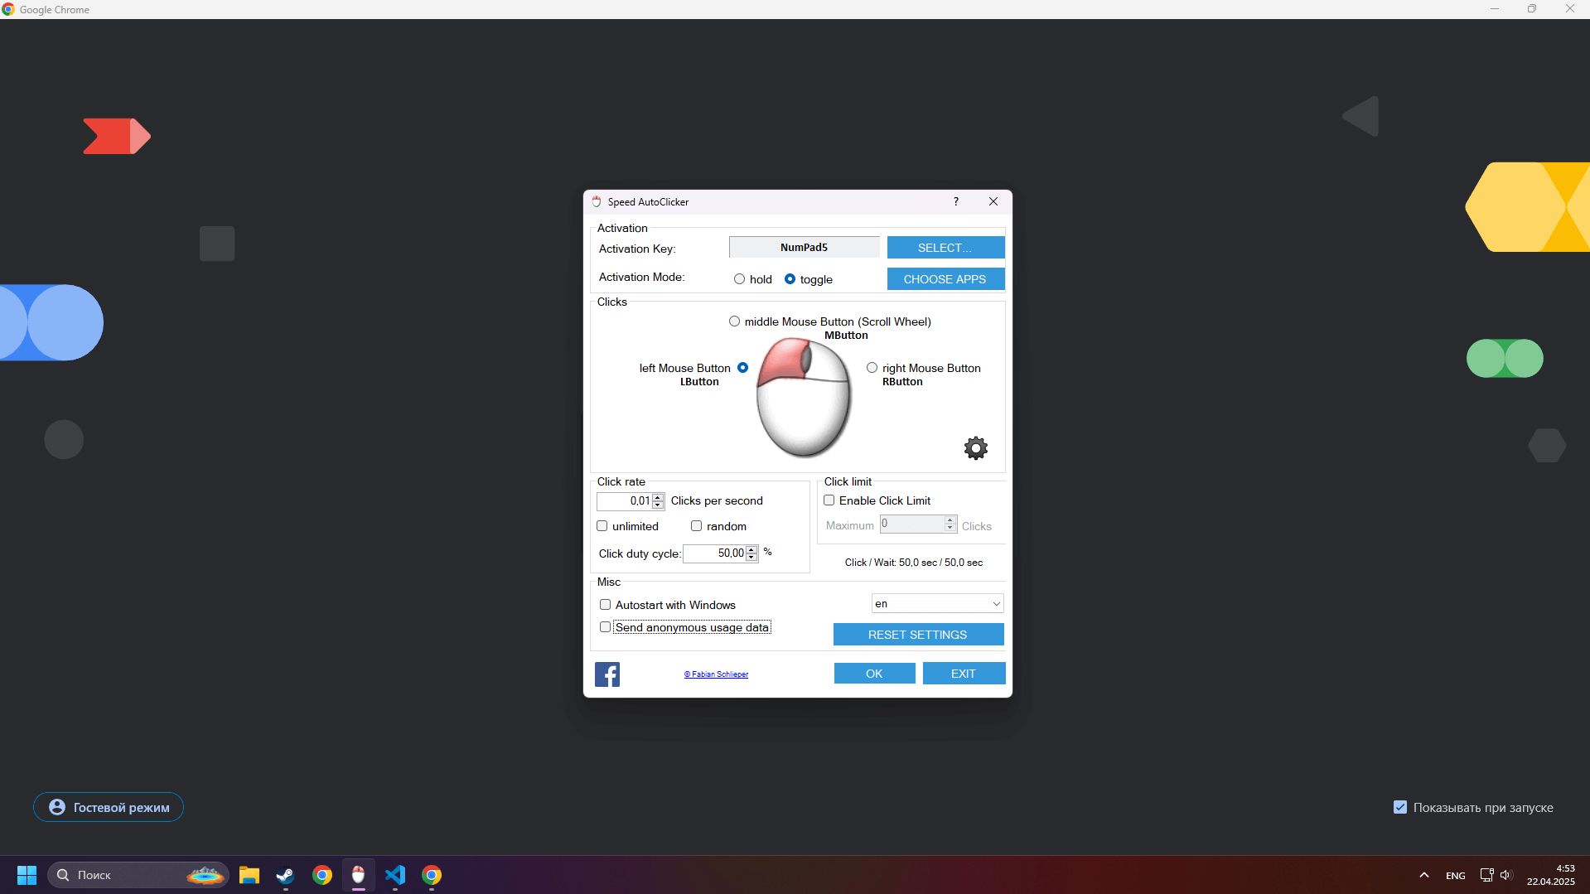This screenshot has width=1590, height=894.
Task: Enable Autostart with Windows
Action: pyautogui.click(x=606, y=605)
